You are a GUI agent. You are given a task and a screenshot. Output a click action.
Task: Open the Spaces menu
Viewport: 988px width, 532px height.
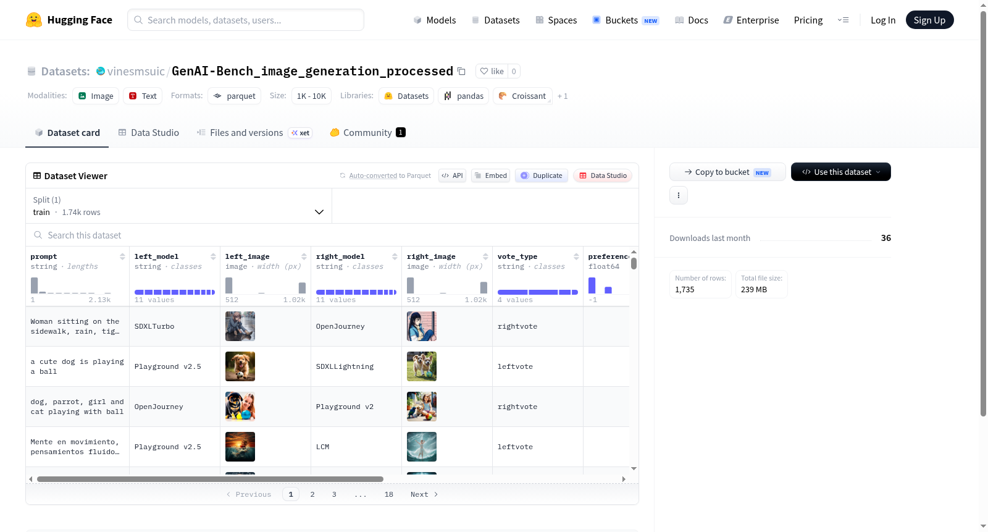click(x=556, y=20)
